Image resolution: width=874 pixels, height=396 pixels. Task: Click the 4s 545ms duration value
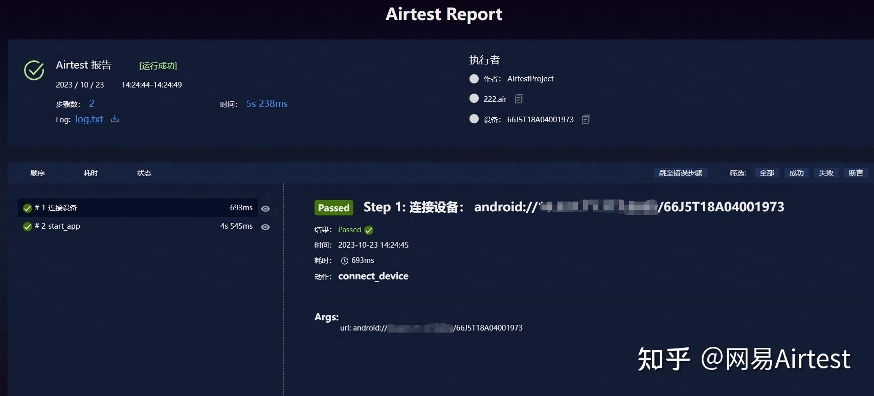pos(236,226)
